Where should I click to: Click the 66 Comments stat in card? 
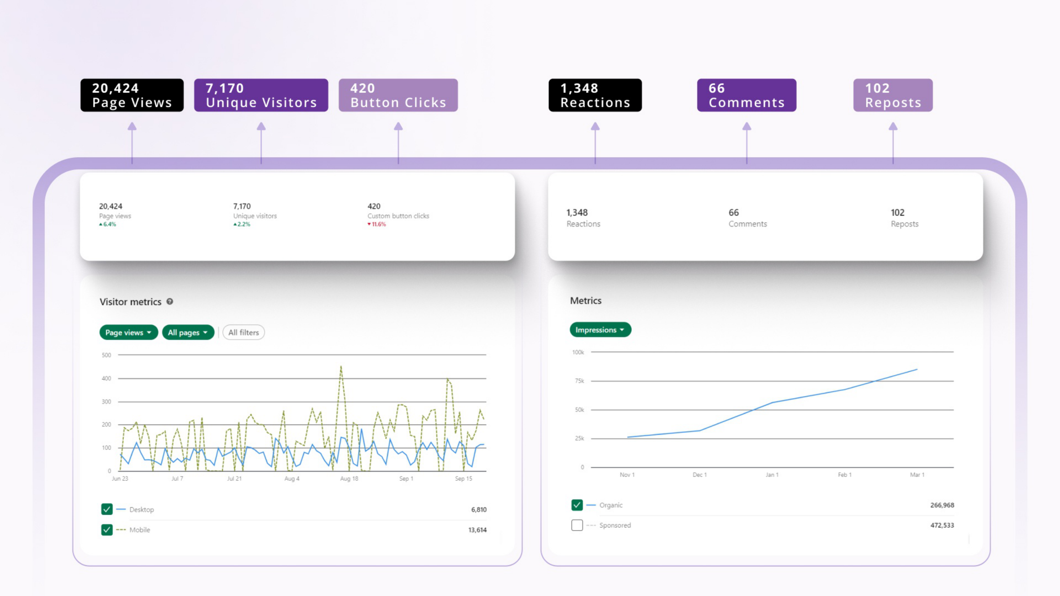(748, 218)
